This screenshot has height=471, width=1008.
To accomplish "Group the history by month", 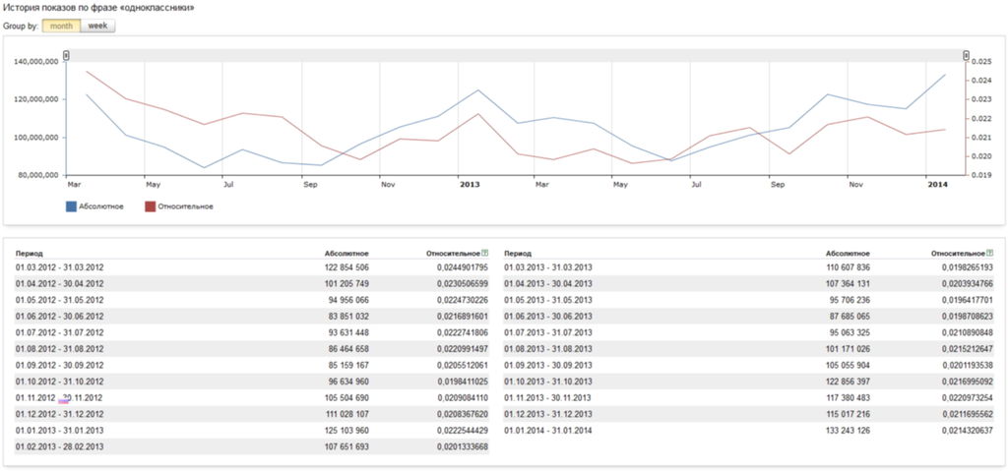I will click(61, 27).
